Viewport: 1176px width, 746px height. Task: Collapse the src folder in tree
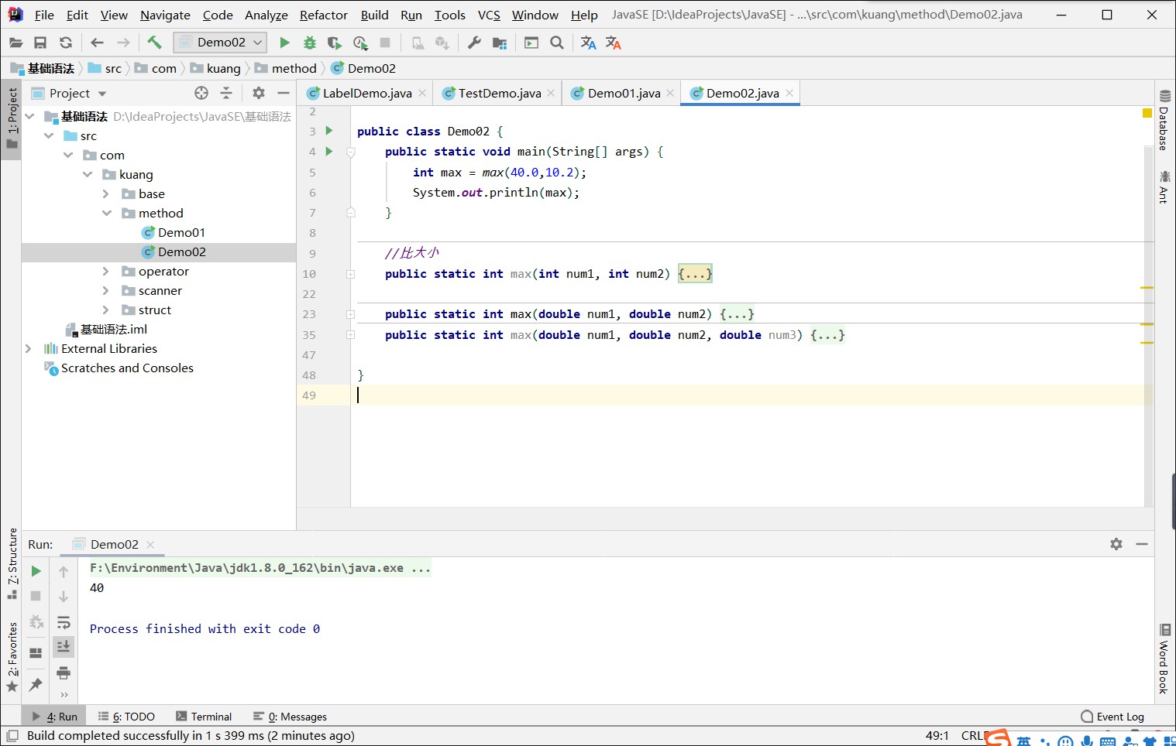tap(49, 135)
